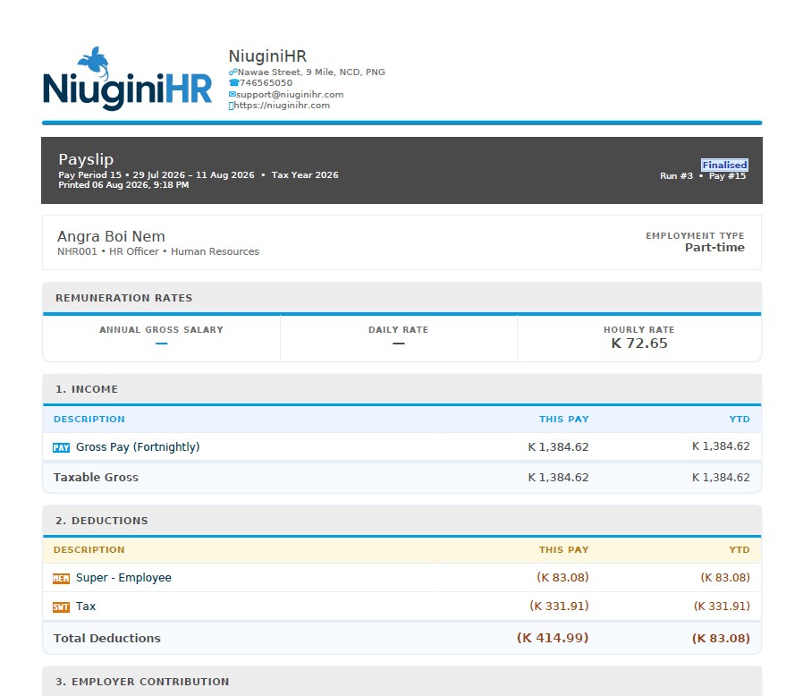Screen dimensions: 803x696
Task: Click the Taxable Gross row label
Action: click(x=96, y=478)
